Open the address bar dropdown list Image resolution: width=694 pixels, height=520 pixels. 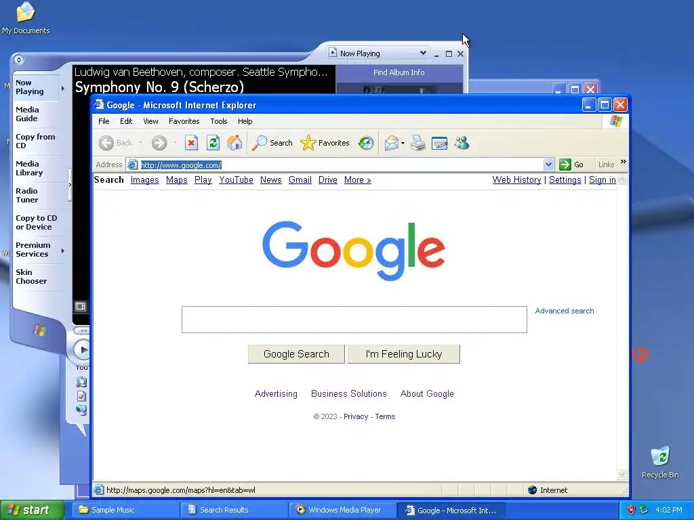point(548,165)
